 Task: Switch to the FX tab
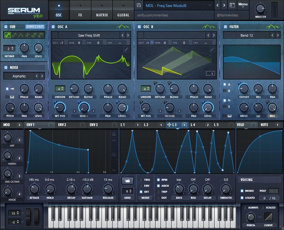[x=80, y=10]
